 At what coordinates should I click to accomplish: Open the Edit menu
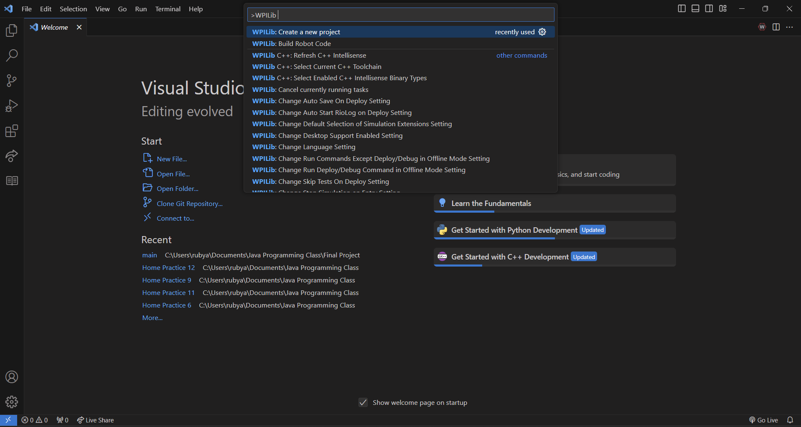point(46,9)
